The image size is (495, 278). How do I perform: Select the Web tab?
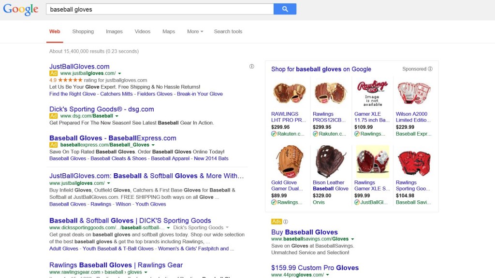pos(55,31)
